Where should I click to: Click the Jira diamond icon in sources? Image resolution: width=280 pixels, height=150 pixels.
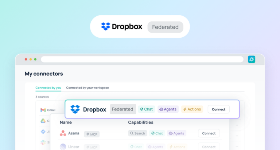[43, 132]
